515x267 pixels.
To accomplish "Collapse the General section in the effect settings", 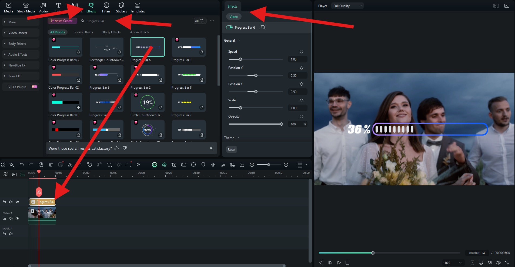I will pos(239,40).
